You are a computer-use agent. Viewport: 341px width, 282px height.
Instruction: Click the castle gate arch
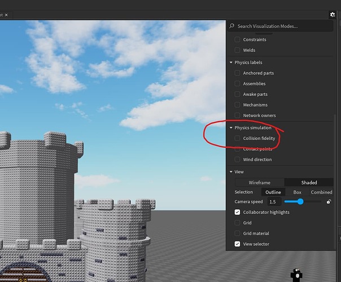click(x=24, y=272)
